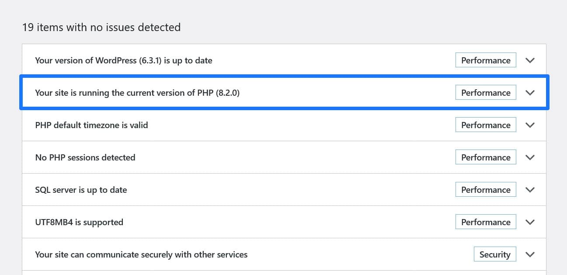
Task: Click 'Your version of WordPress (6.3.1)' title
Action: pos(124,60)
